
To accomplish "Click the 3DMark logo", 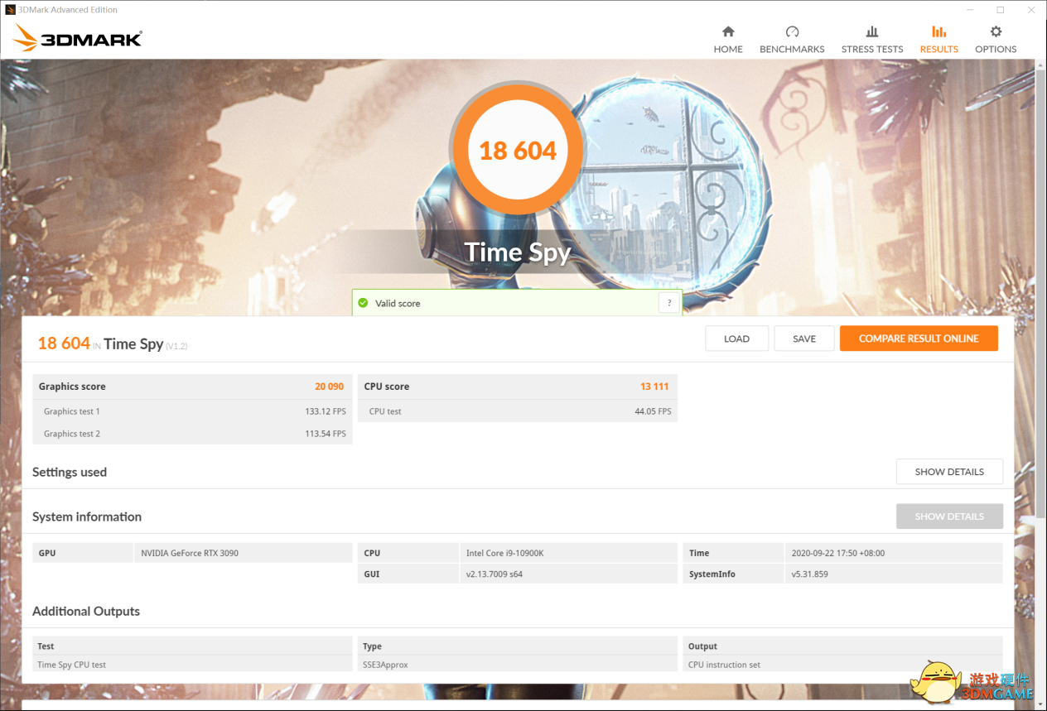I will (x=78, y=38).
